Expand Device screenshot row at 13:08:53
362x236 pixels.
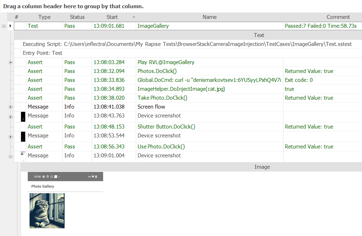pos(11,137)
